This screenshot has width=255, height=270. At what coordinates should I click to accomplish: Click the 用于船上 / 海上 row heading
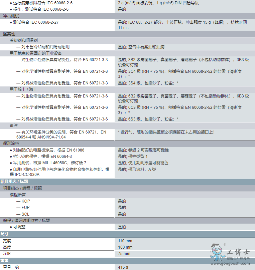click(x=23, y=89)
